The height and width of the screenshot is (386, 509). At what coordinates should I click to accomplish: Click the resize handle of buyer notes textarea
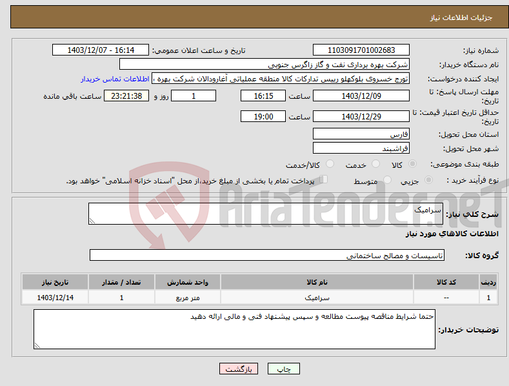(37, 346)
